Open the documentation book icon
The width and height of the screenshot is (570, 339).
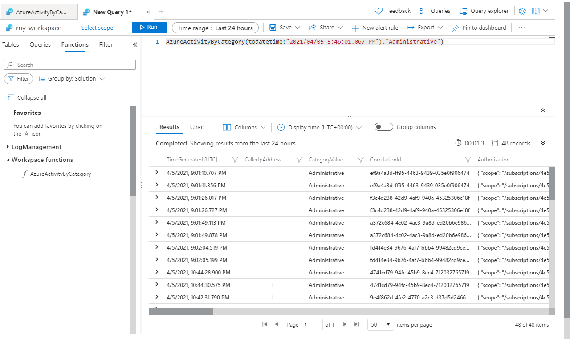(x=536, y=11)
